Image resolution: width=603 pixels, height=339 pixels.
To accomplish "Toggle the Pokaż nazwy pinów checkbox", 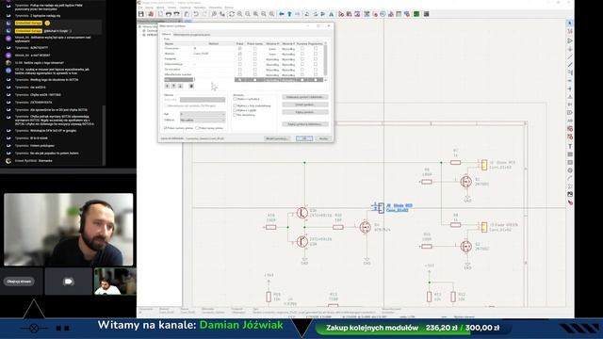I will [197, 128].
